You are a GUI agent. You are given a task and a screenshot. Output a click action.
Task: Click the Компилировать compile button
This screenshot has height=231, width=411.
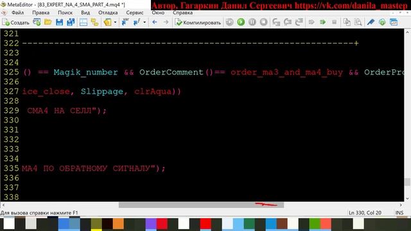pyautogui.click(x=198, y=22)
